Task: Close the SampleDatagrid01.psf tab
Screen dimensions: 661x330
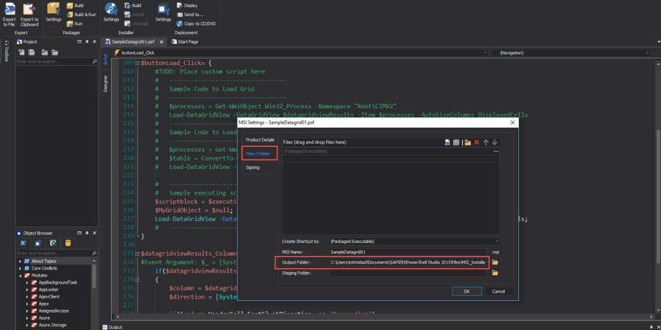Action: [x=161, y=42]
